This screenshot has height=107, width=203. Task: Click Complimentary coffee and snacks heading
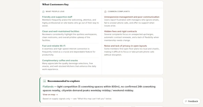pos(60,60)
